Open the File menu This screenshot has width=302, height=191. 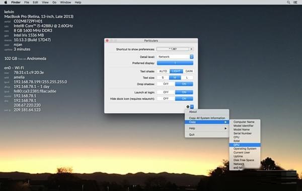click(27, 3)
